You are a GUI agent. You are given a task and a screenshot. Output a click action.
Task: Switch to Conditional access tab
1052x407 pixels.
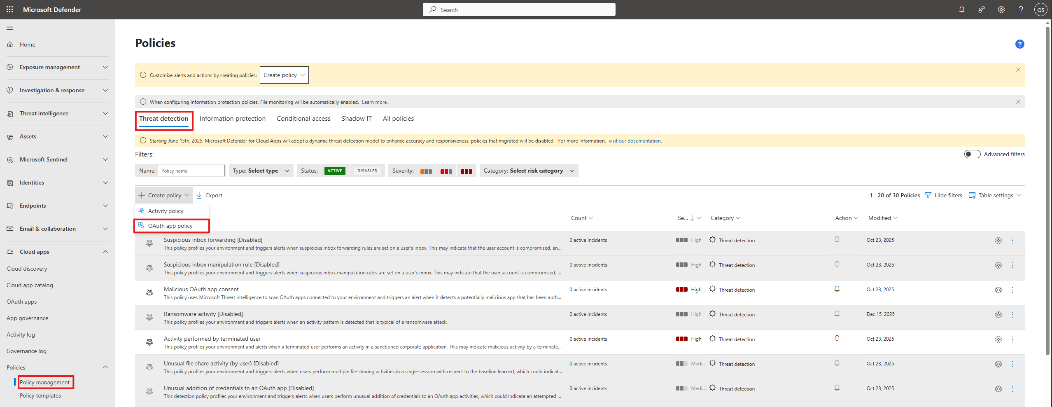303,119
